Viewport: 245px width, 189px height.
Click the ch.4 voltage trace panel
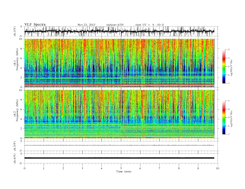pos(122,158)
